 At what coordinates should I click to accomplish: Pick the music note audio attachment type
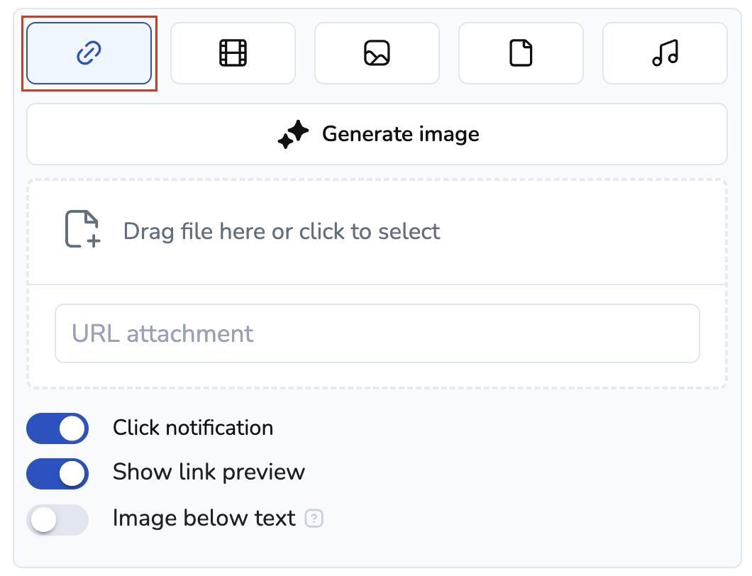[x=665, y=54]
